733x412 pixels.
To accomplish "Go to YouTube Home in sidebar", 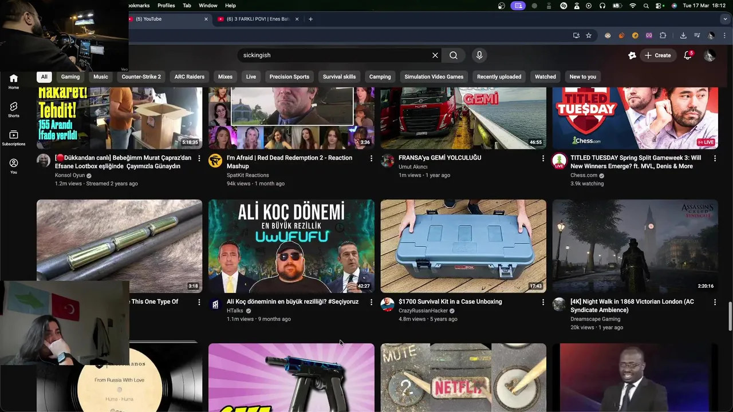I will [x=14, y=82].
